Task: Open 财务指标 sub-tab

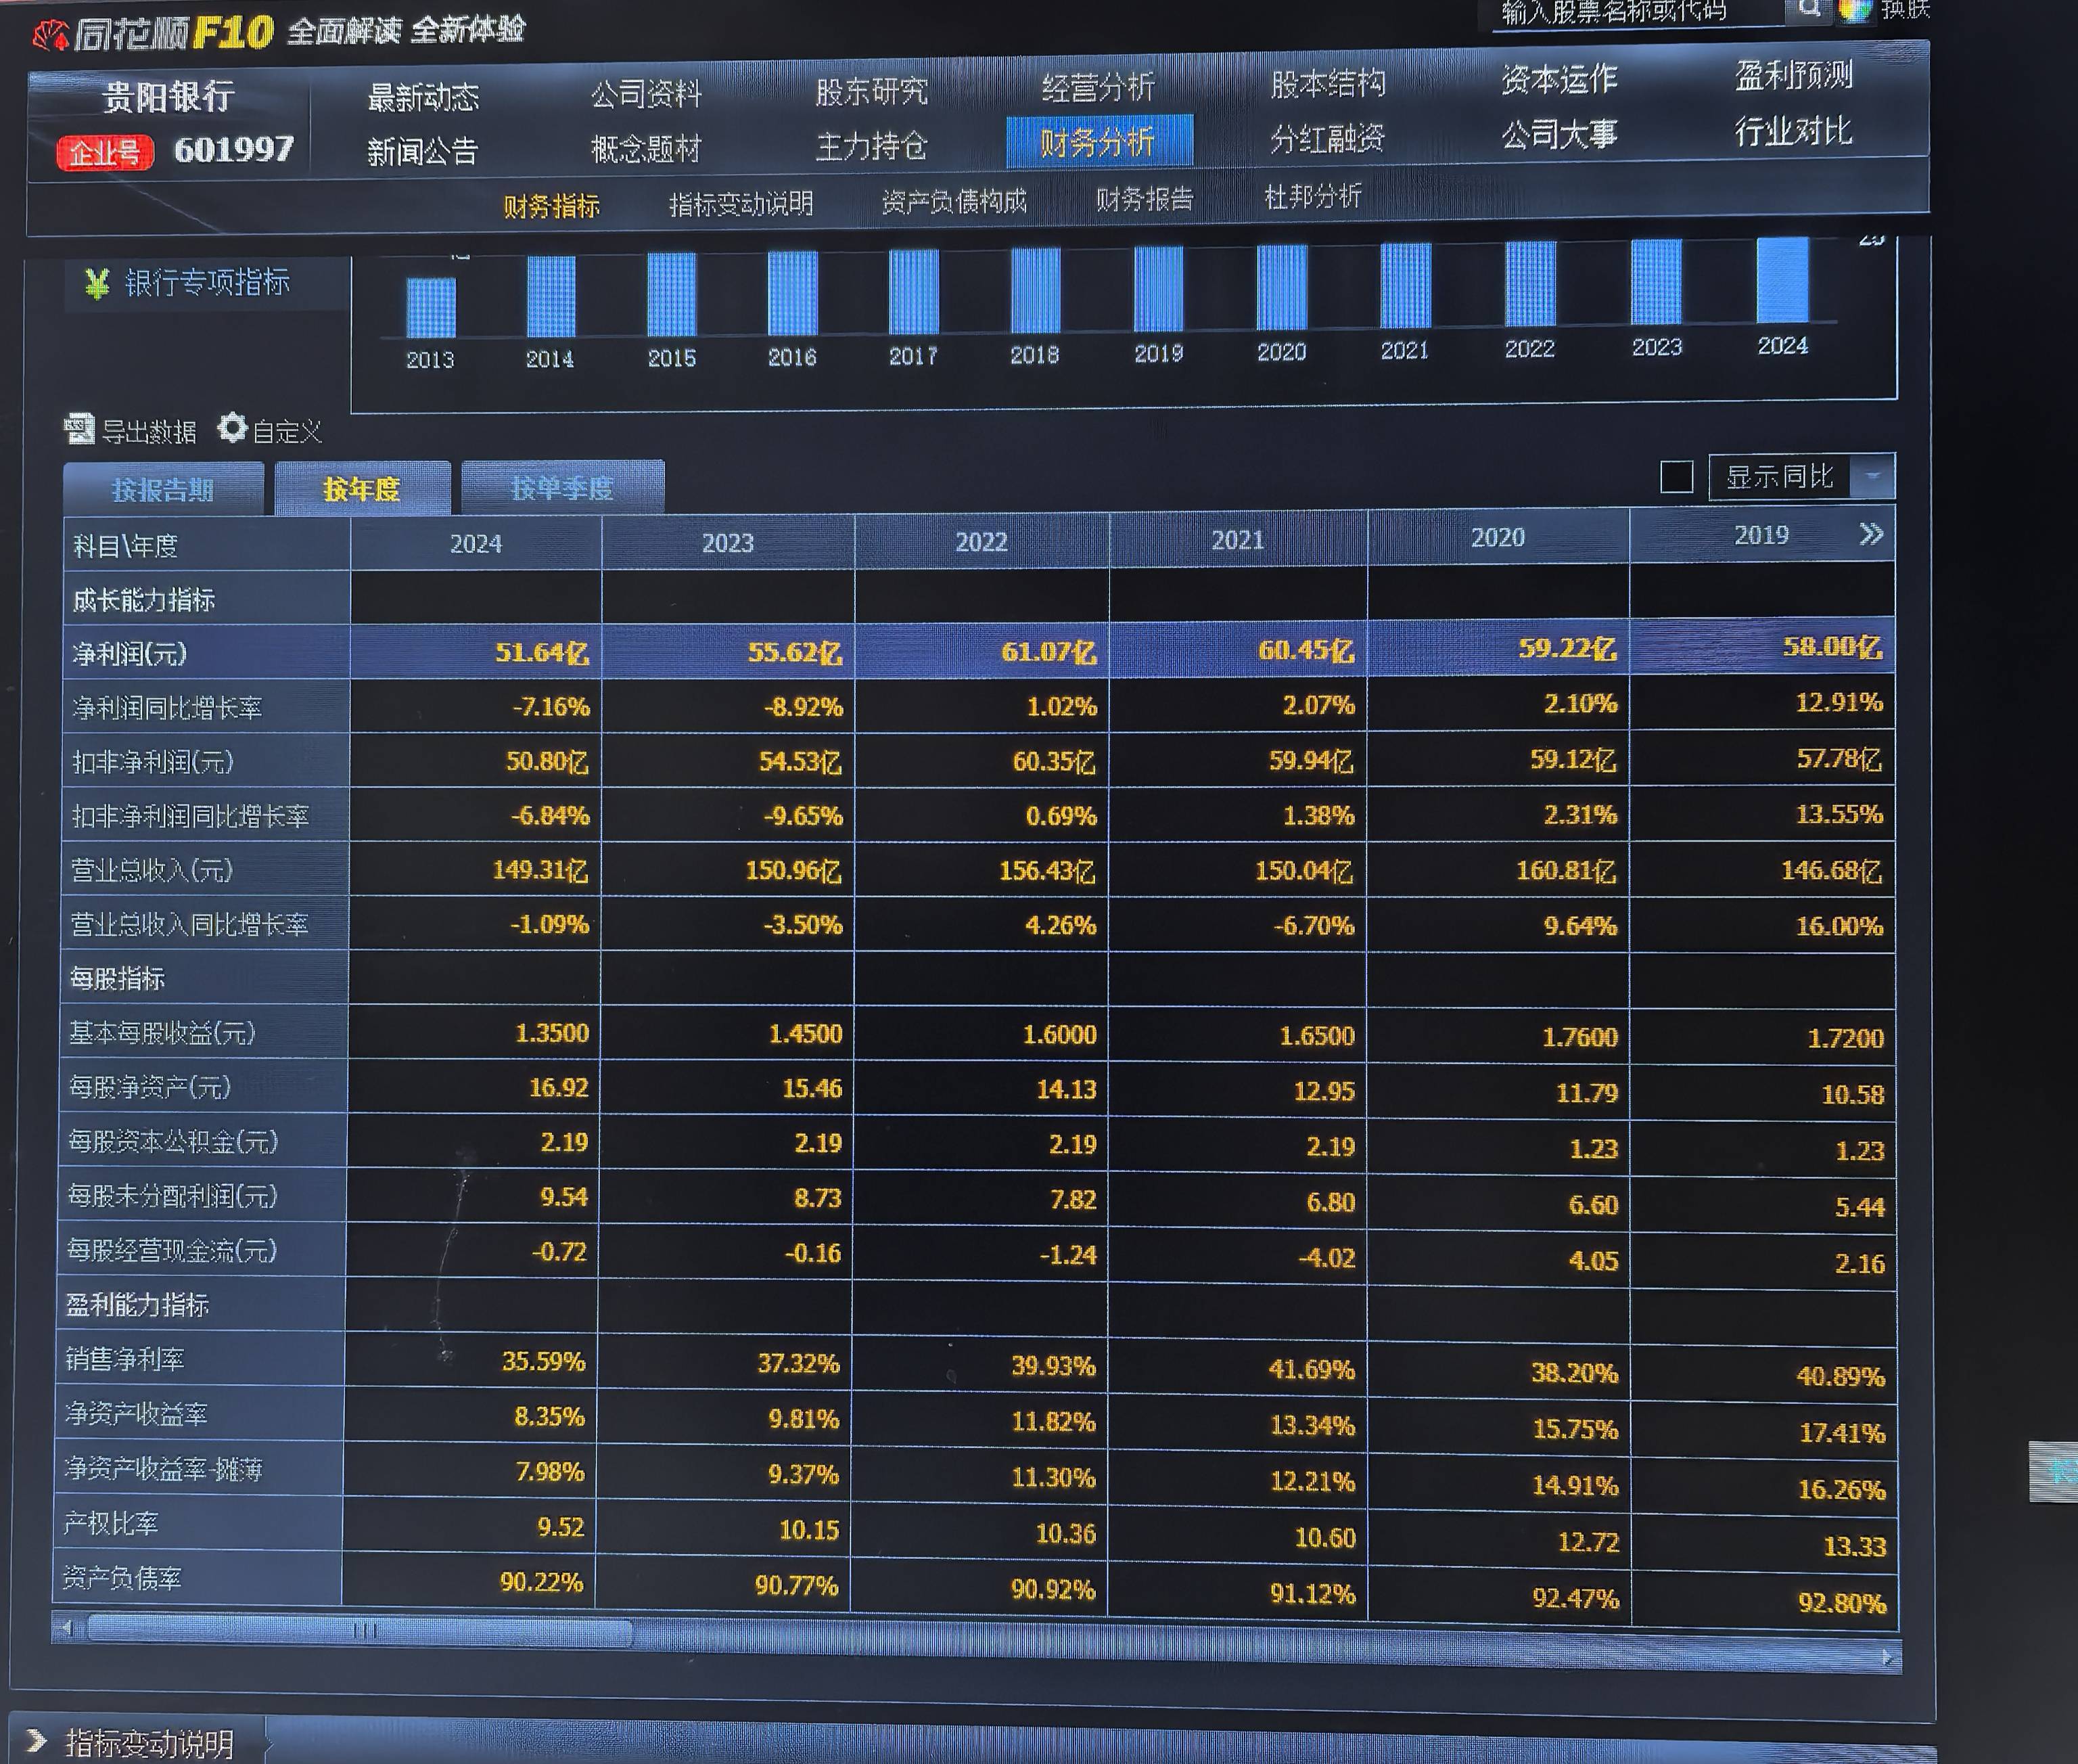Action: coord(551,206)
